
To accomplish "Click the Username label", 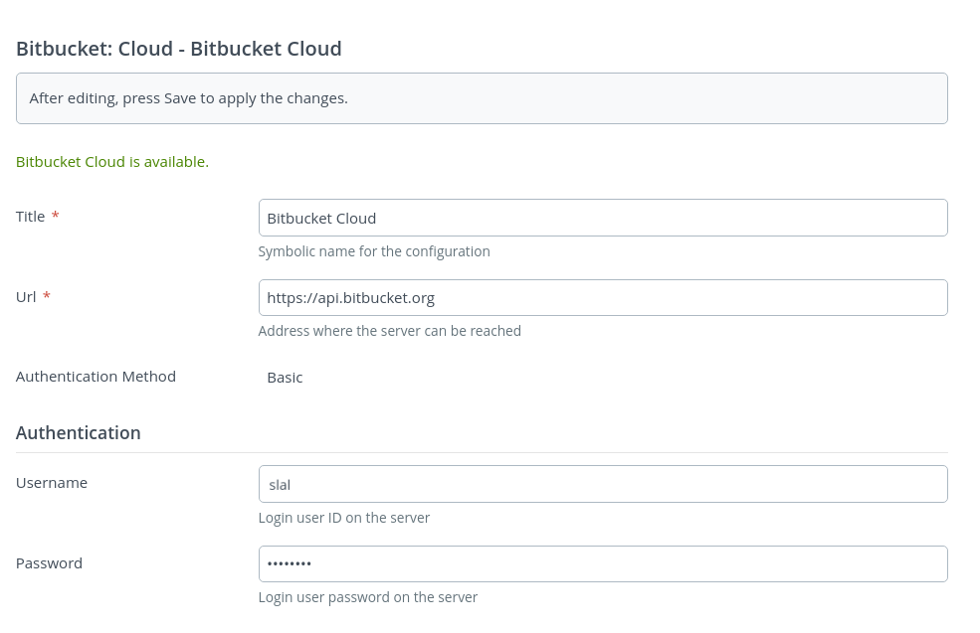I will pos(52,483).
